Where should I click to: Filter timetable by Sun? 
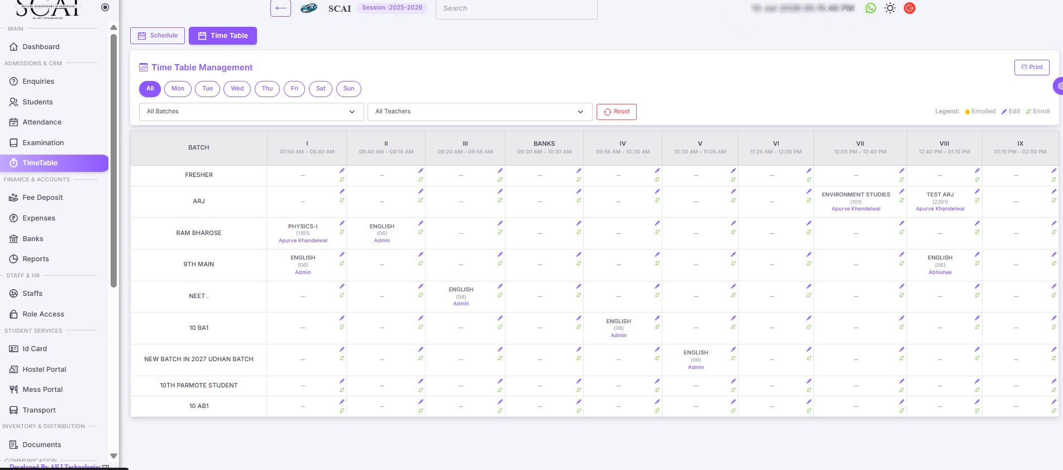click(x=349, y=89)
